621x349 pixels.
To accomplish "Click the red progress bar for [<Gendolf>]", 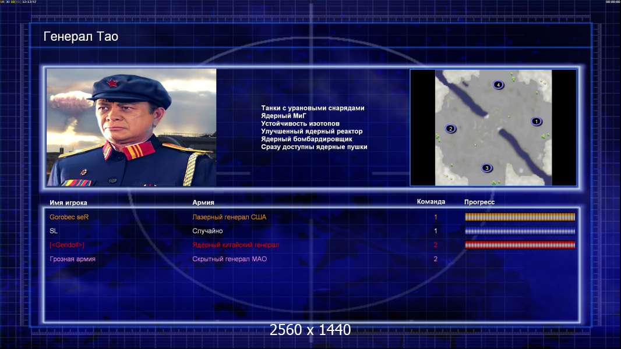I will point(520,245).
